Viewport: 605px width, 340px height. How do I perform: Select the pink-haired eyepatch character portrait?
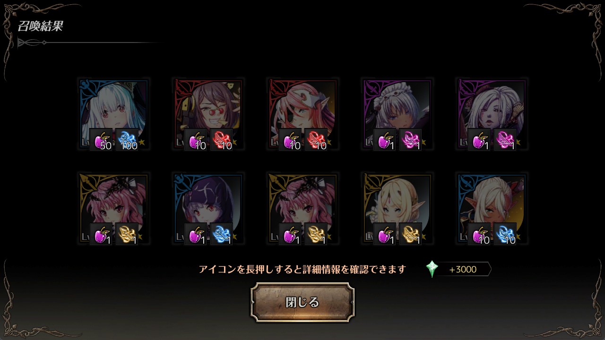pyautogui.click(x=303, y=114)
